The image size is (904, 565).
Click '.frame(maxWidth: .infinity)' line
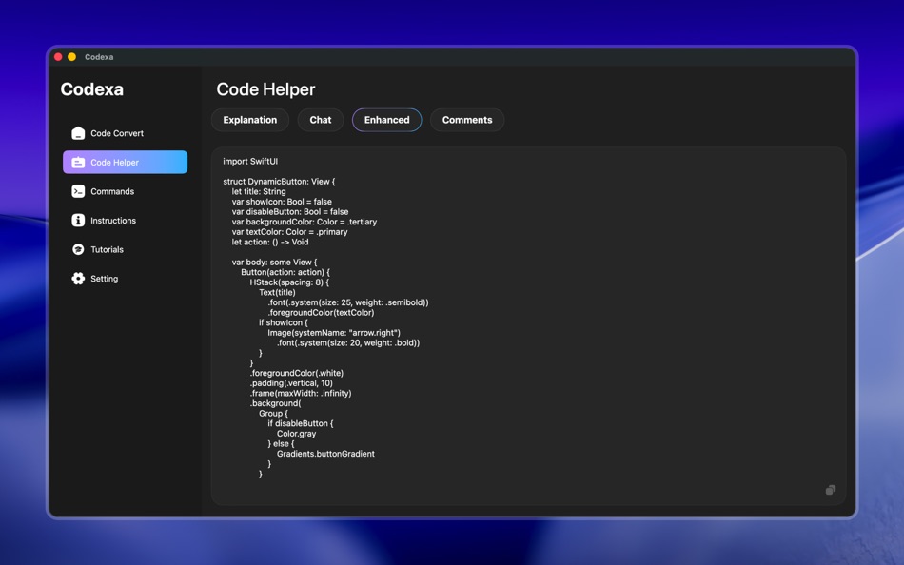point(301,393)
